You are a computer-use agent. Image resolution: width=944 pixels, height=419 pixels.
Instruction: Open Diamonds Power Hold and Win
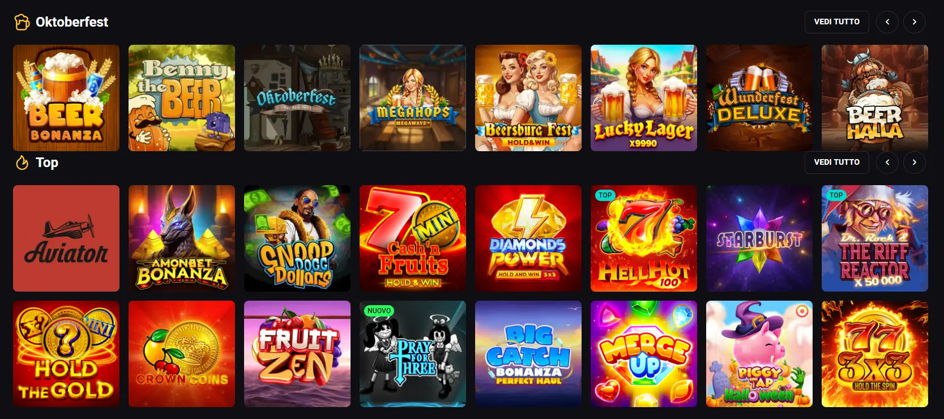coord(528,238)
